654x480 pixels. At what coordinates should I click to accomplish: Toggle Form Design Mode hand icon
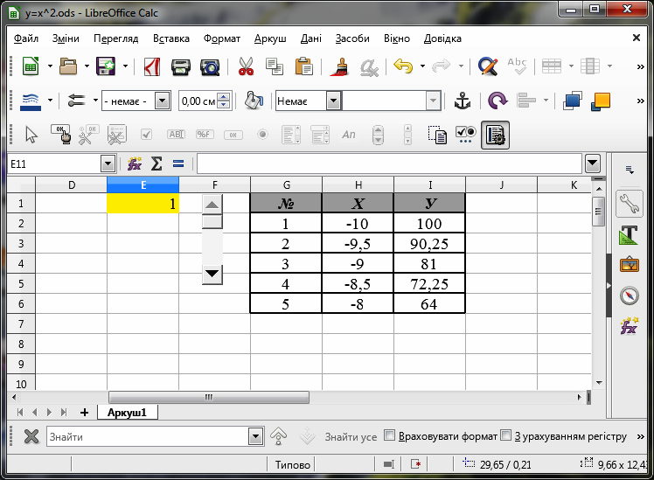pos(61,135)
